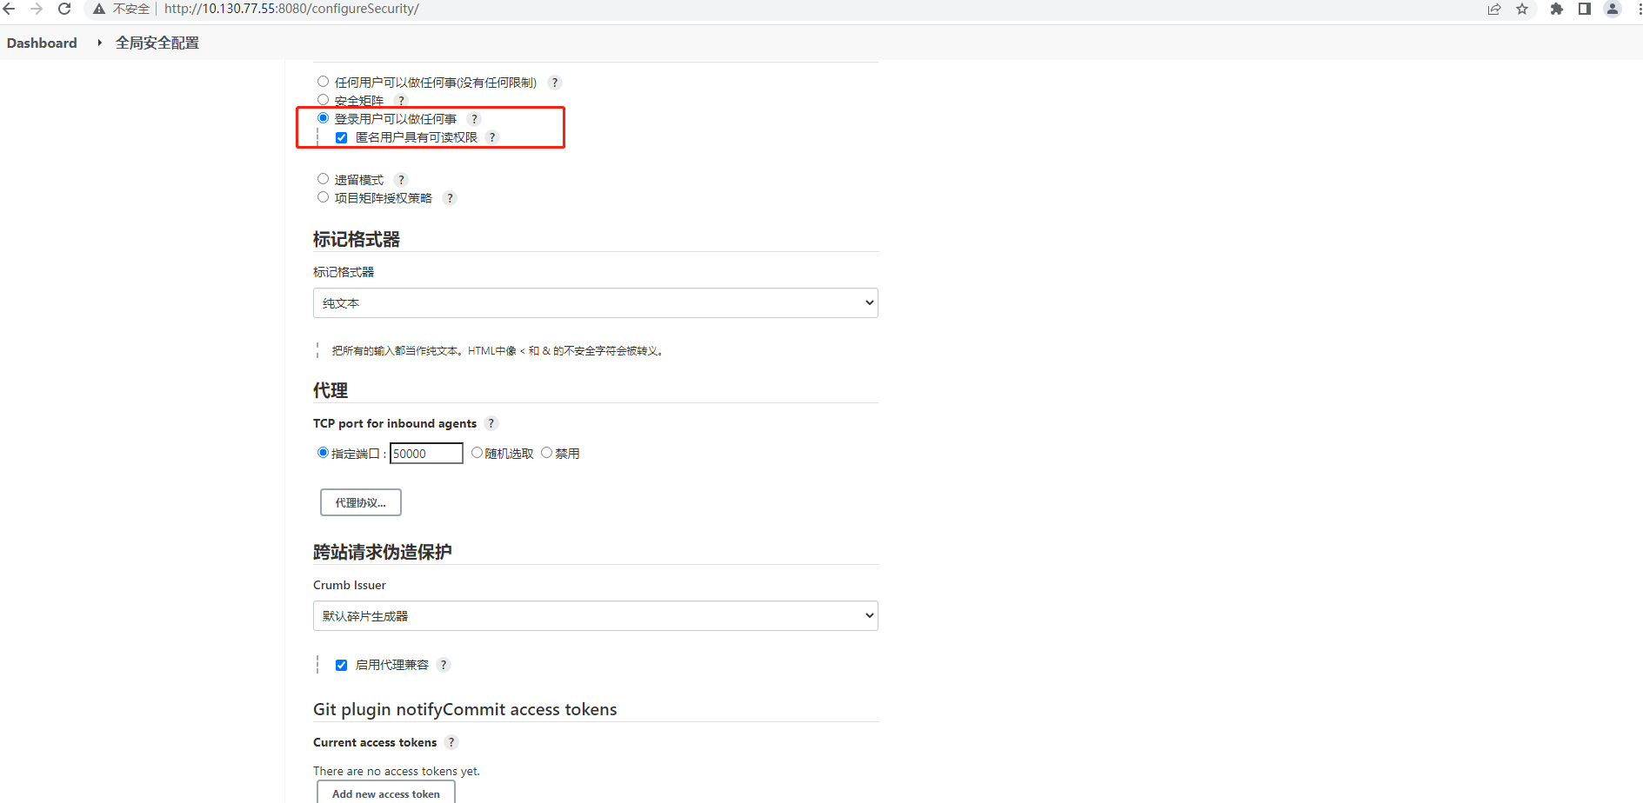The width and height of the screenshot is (1643, 803).
Task: Show help for 匿名用户具有可读权限
Action: coord(492,137)
